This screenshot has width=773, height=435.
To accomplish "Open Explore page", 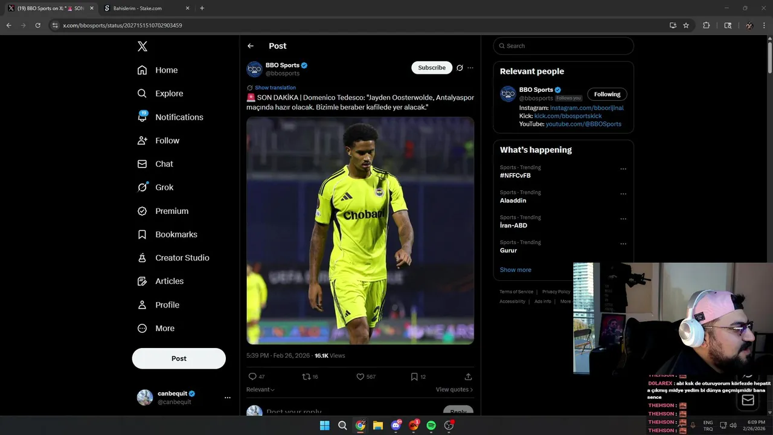I will coord(160,94).
